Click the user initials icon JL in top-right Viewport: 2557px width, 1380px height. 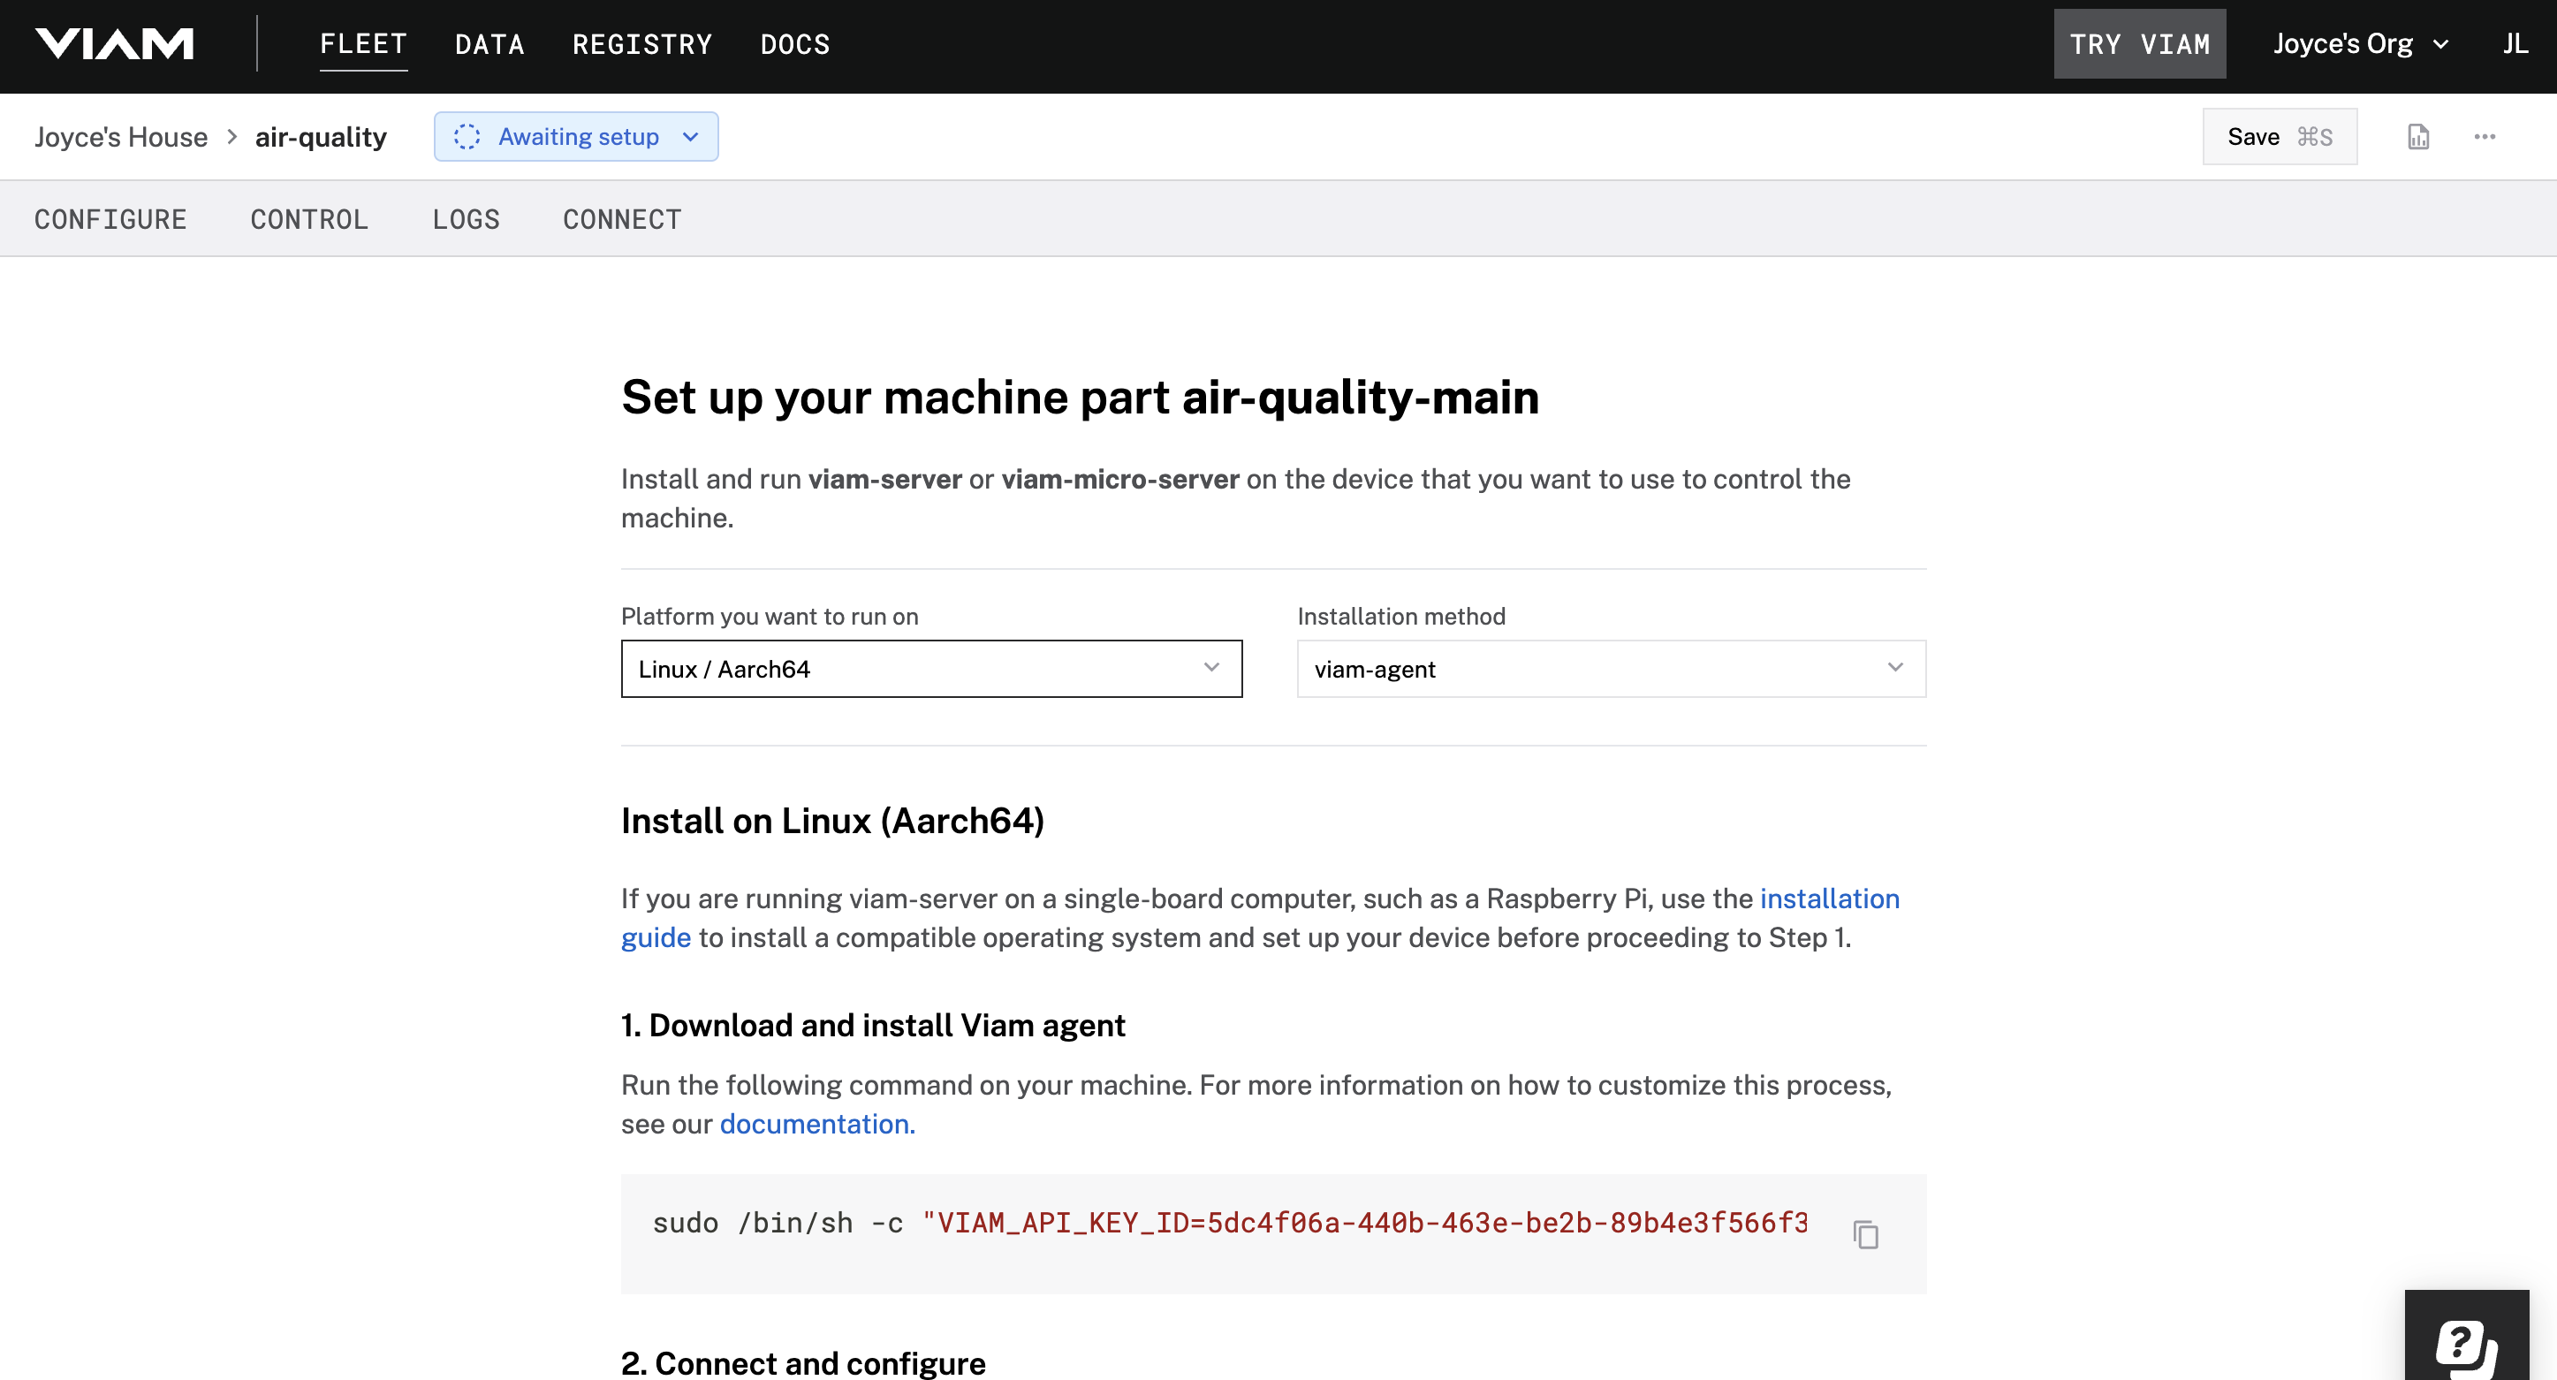pyautogui.click(x=2520, y=42)
